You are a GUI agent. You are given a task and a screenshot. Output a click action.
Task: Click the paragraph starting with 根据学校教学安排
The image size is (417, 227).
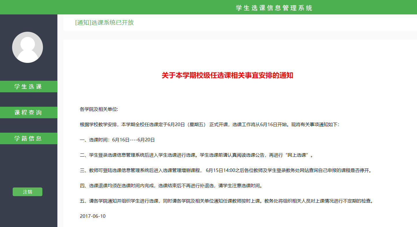click(x=210, y=125)
